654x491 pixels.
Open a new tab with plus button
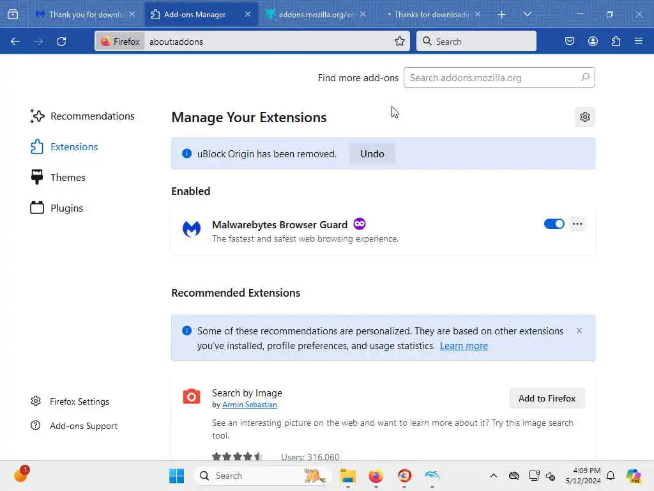click(x=502, y=15)
